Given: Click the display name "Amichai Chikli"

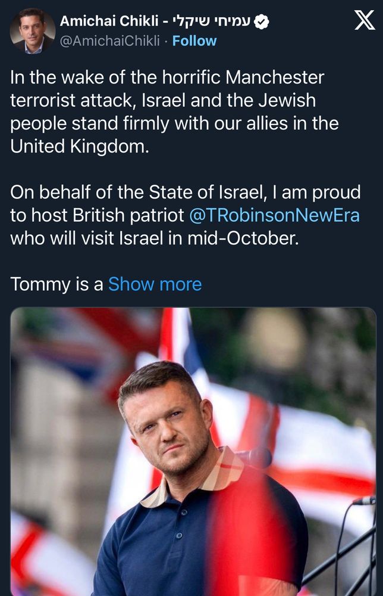Looking at the screenshot, I should pyautogui.click(x=108, y=22).
